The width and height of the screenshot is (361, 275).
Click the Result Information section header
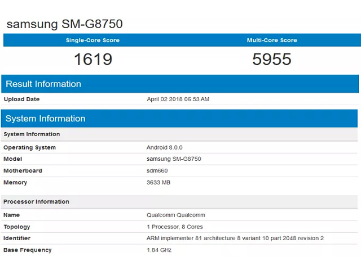click(x=180, y=84)
